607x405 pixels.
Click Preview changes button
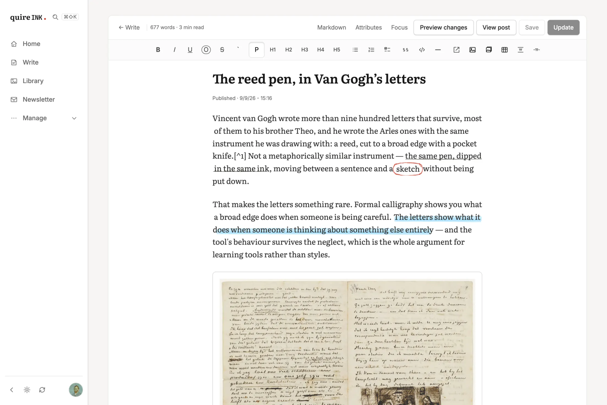[443, 28]
